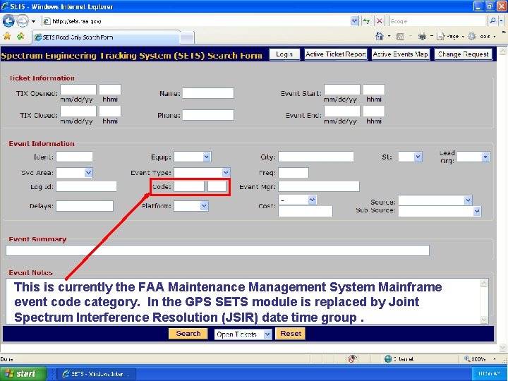The height and width of the screenshot is (381, 508).
Task: Open the Home page icon in the toolbar
Action: [x=380, y=36]
